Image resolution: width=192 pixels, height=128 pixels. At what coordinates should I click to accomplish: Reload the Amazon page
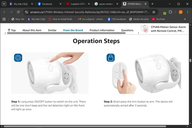tap(18, 12)
